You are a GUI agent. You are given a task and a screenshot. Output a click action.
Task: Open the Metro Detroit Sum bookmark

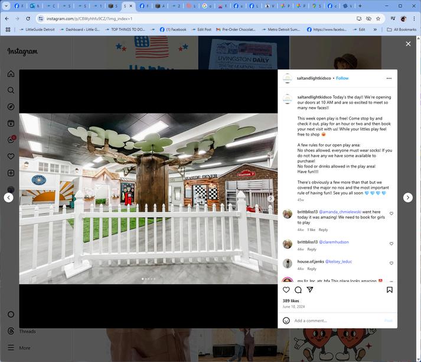[x=282, y=30]
